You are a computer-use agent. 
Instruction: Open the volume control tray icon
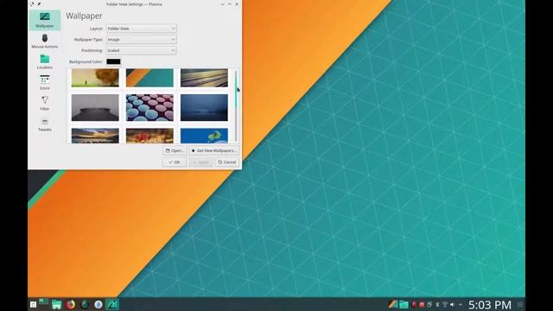(x=452, y=304)
